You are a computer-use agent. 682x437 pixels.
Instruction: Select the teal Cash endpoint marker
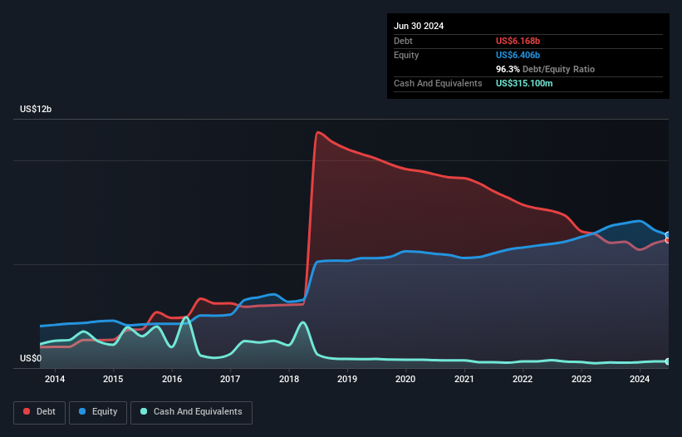pos(668,361)
